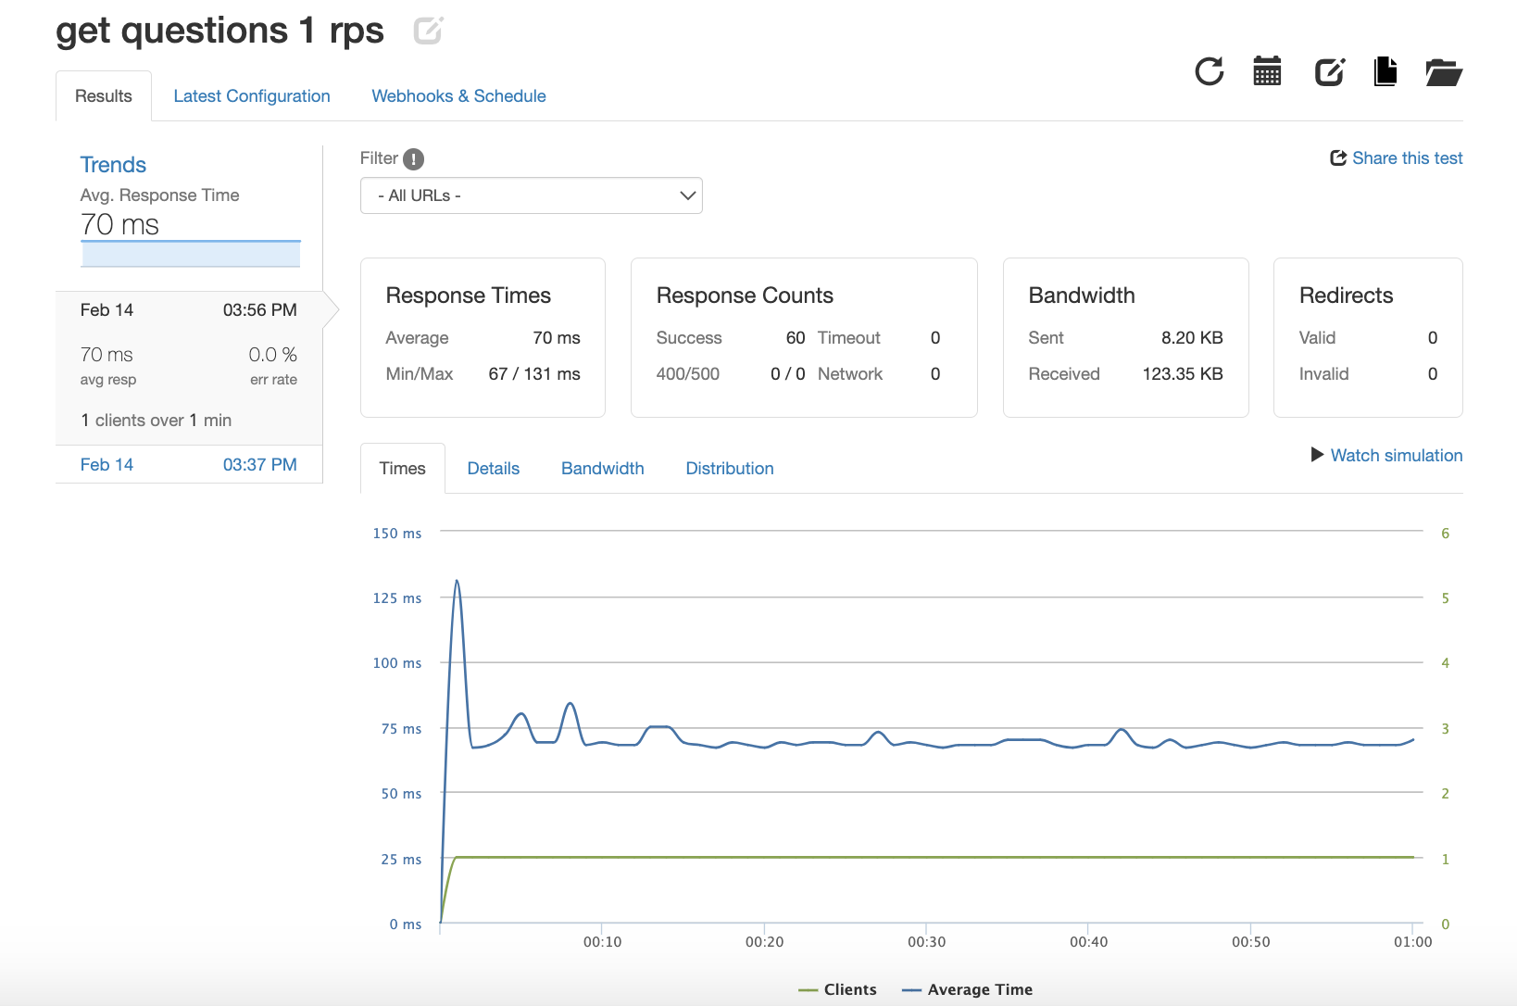The image size is (1517, 1006).
Task: Open the Bandwidth chart tab
Action: point(603,469)
